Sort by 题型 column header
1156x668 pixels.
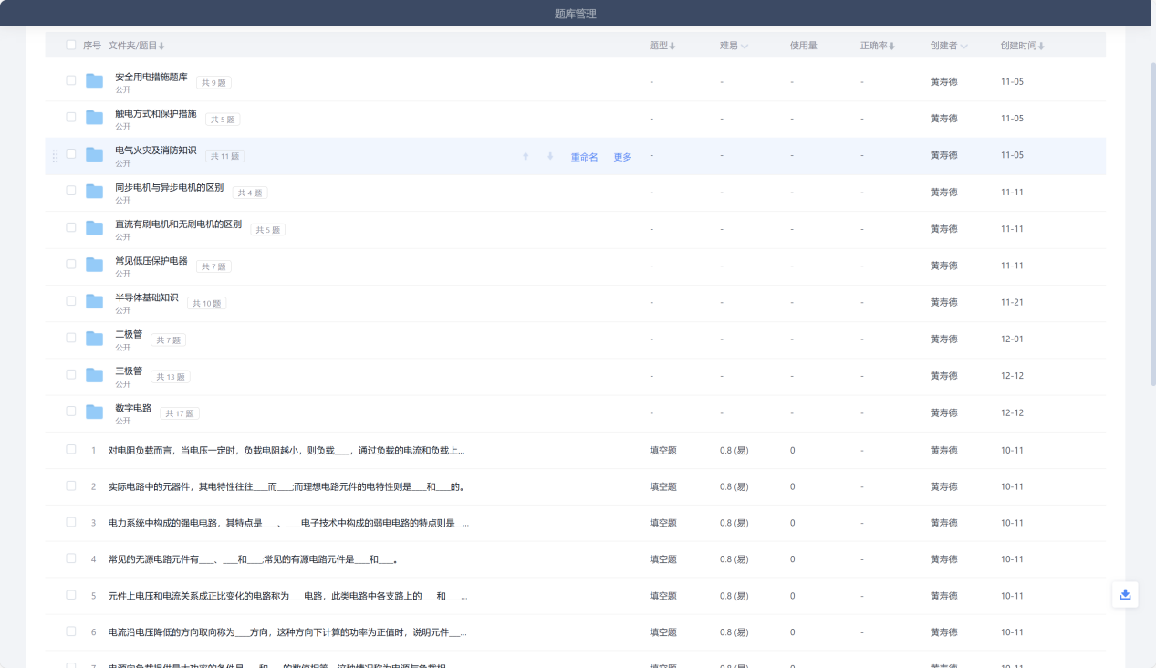pyautogui.click(x=662, y=46)
